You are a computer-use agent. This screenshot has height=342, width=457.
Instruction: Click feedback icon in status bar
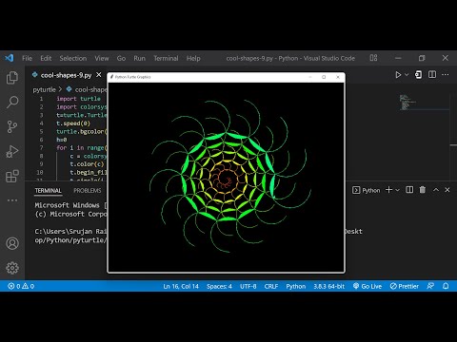(430, 286)
